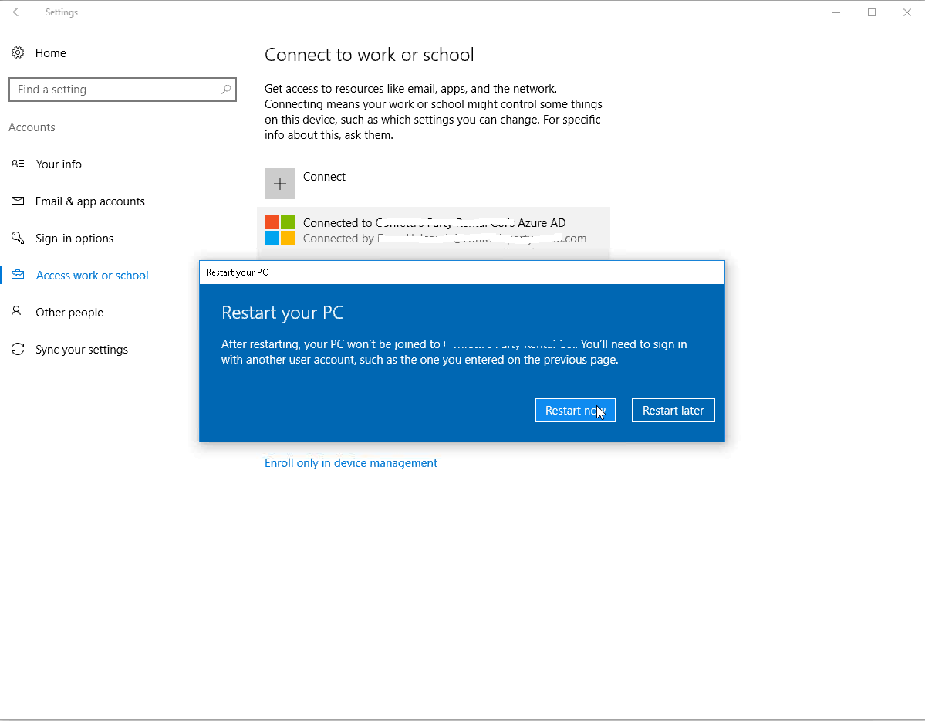
Task: Click the search magnifier icon
Action: tap(225, 90)
